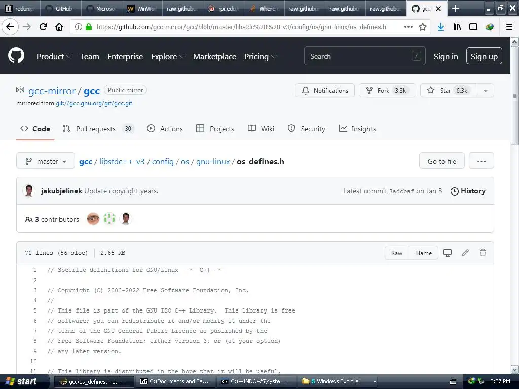Switch to Pull requests tab

click(98, 129)
